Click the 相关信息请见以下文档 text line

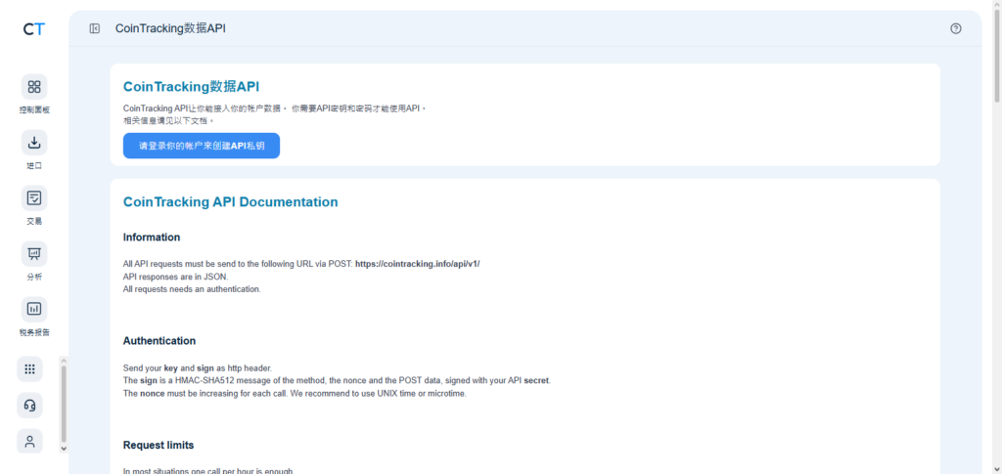click(168, 120)
